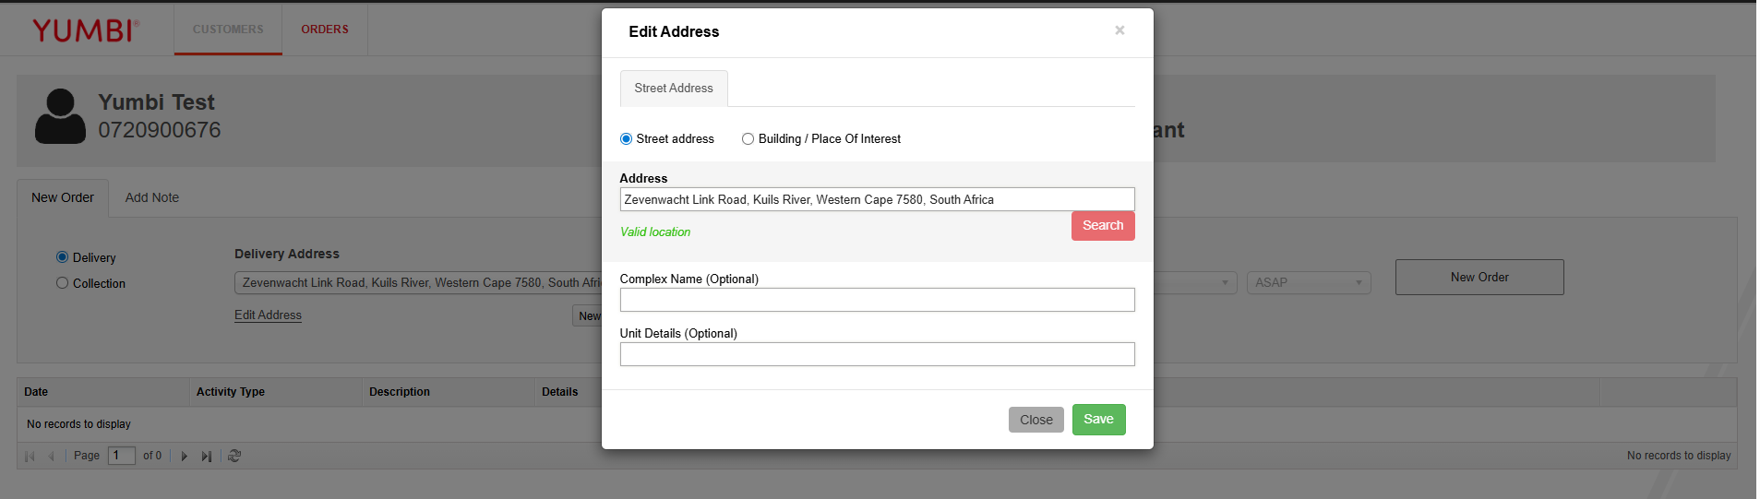Go to previous page of activity grid
The width and height of the screenshot is (1760, 499).
tap(51, 456)
